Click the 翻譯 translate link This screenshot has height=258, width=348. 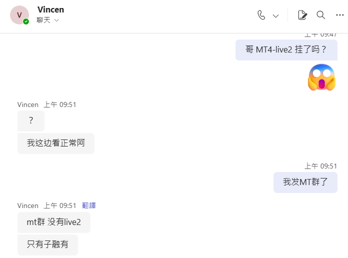coord(89,205)
